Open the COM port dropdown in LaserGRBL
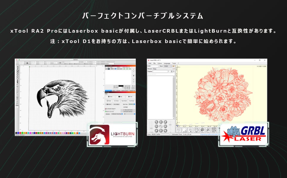Image resolution: width=287 pixels, height=178 pixels. [155, 66]
